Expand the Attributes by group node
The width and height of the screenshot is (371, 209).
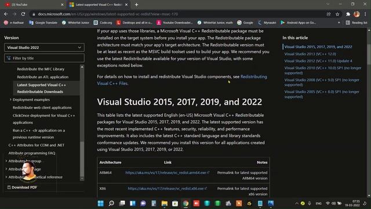click(6, 161)
